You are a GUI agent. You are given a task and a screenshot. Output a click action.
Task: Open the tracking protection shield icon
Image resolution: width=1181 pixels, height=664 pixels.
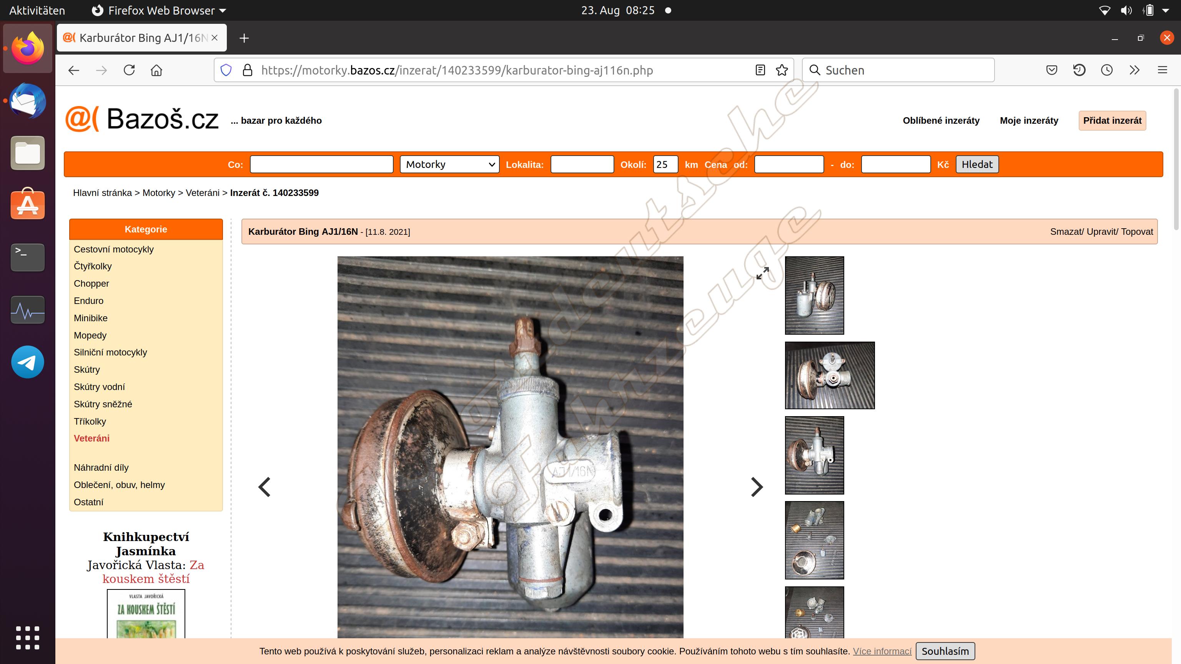[226, 70]
